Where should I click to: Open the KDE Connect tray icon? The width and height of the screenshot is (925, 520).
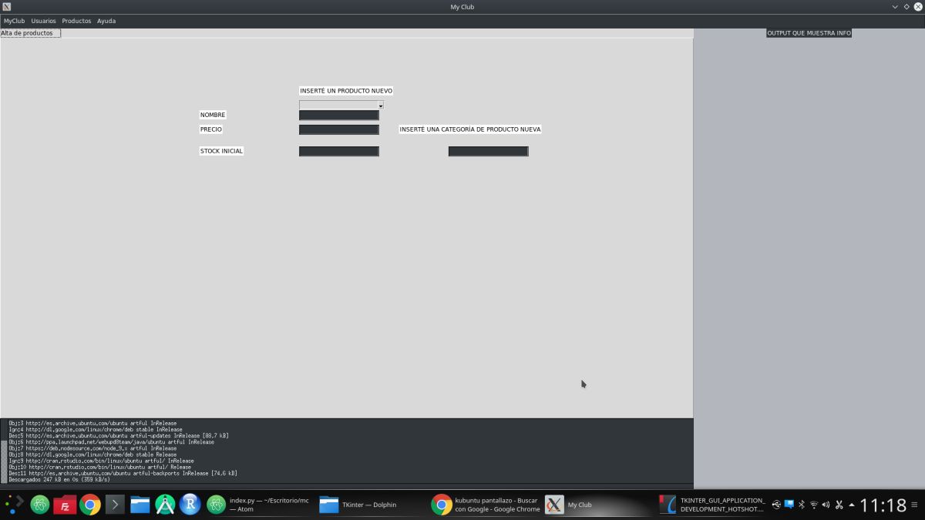(x=789, y=505)
